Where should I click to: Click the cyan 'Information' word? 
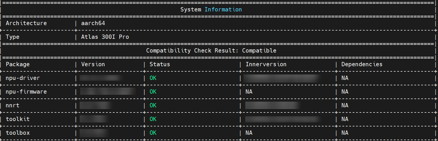click(223, 9)
